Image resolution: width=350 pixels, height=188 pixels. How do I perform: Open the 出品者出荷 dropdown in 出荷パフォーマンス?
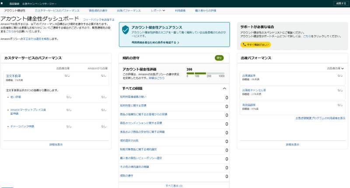[x=335, y=68]
